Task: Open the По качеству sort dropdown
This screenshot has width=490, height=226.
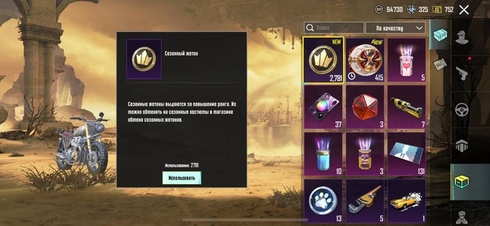Action: tap(395, 28)
